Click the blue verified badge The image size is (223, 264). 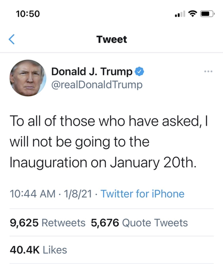pyautogui.click(x=139, y=72)
